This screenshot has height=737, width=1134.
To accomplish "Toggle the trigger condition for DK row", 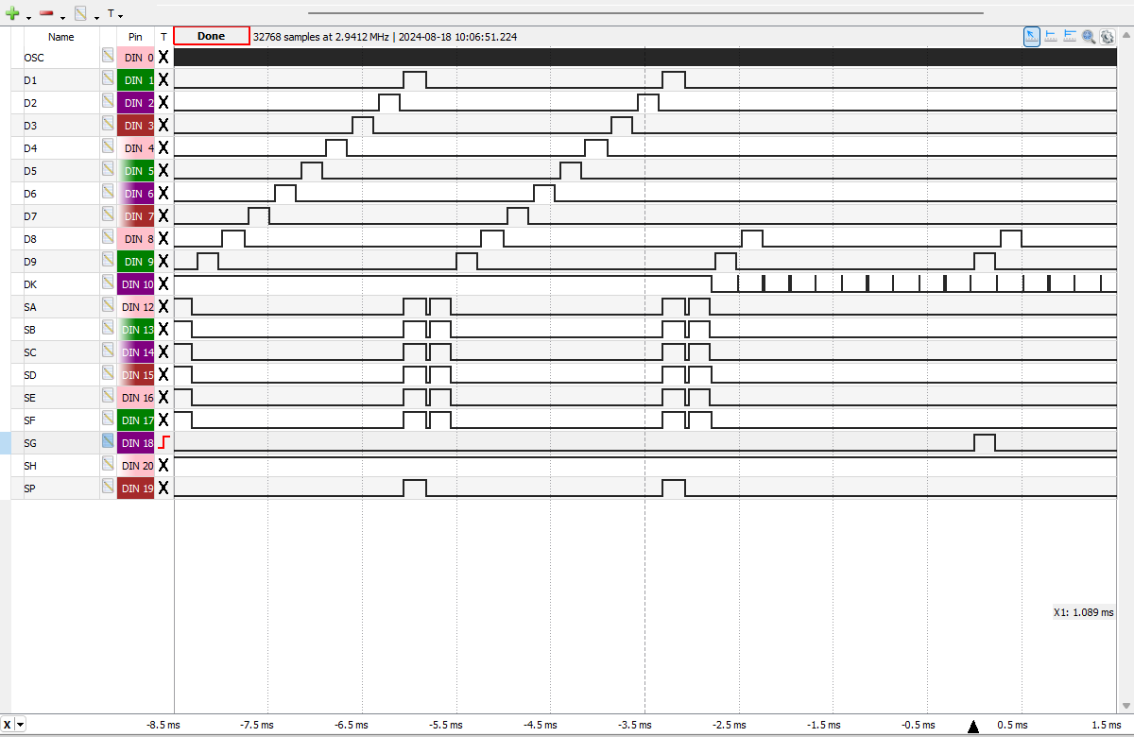I will [163, 283].
